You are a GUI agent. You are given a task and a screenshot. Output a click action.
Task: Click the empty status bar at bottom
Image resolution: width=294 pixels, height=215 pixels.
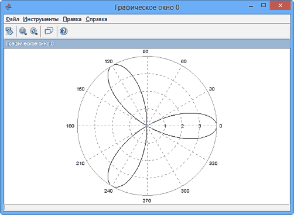147,207
